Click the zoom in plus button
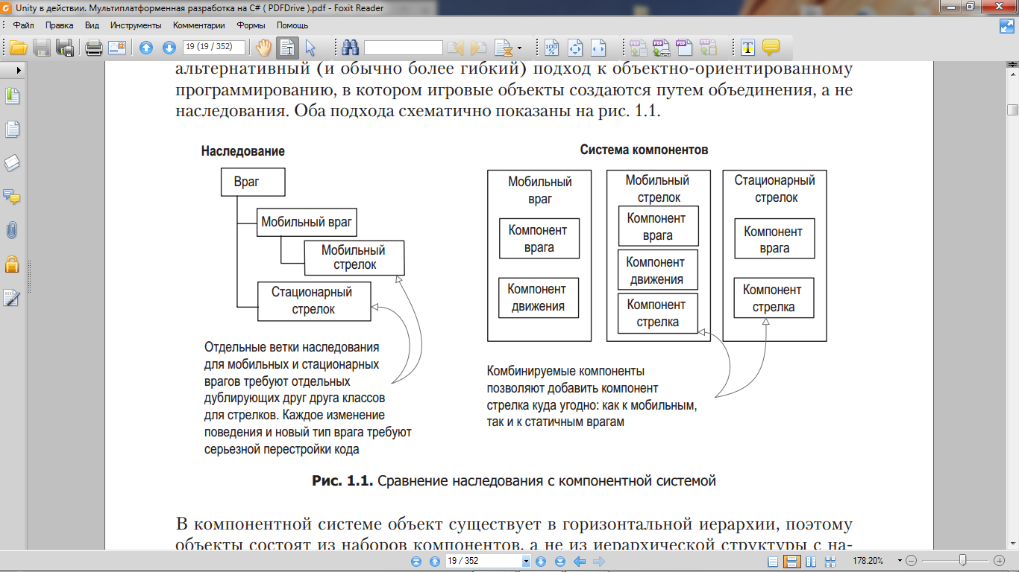 coord(1000,561)
